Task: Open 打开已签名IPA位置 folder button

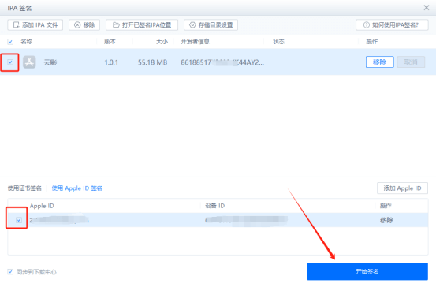Action: (142, 25)
